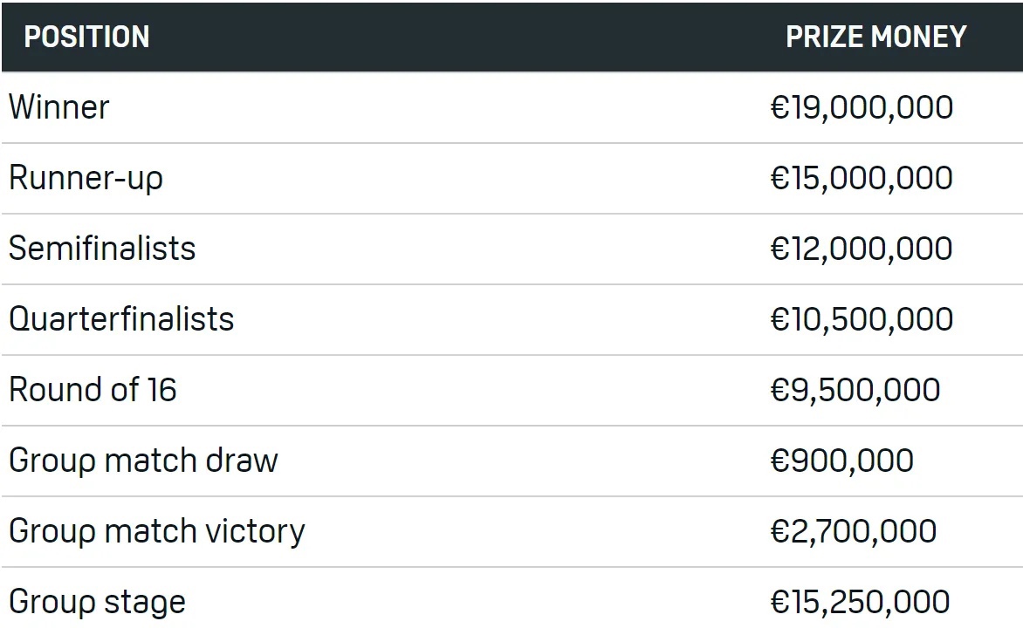Click the €10,500,000 prize amount
This screenshot has height=628, width=1023.
pos(862,319)
